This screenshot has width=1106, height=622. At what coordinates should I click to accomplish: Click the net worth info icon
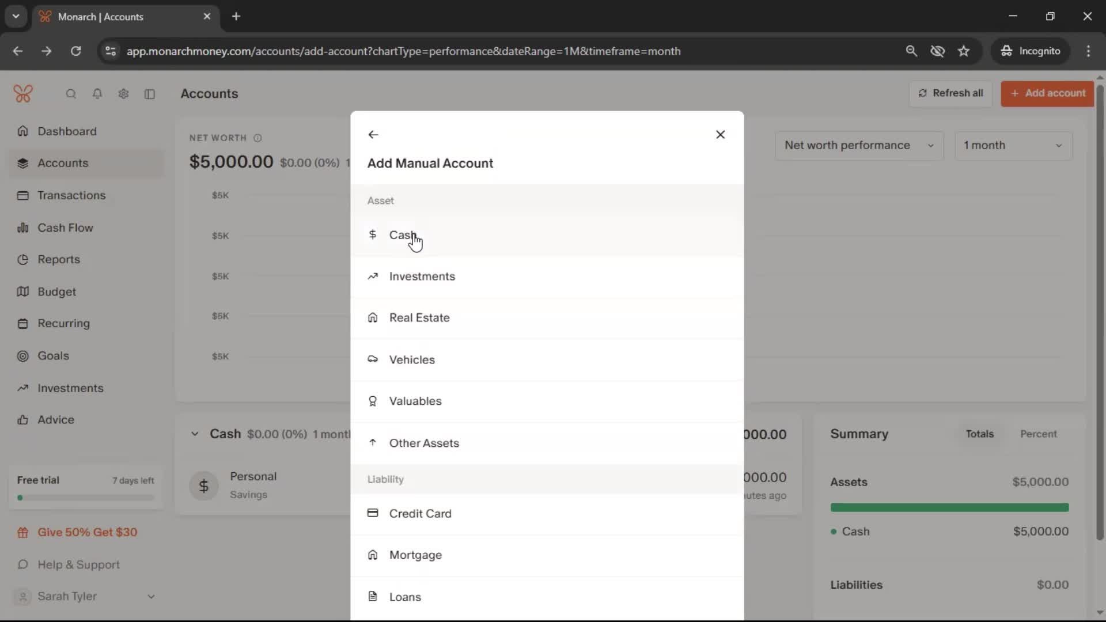tap(257, 138)
